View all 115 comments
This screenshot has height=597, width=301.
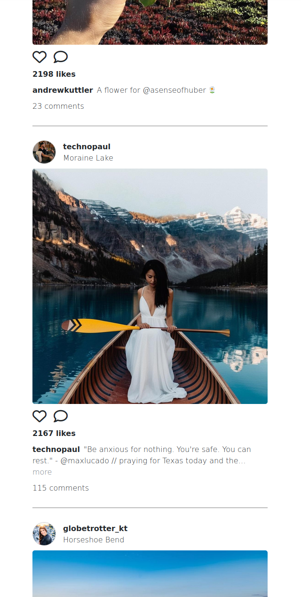[61, 488]
